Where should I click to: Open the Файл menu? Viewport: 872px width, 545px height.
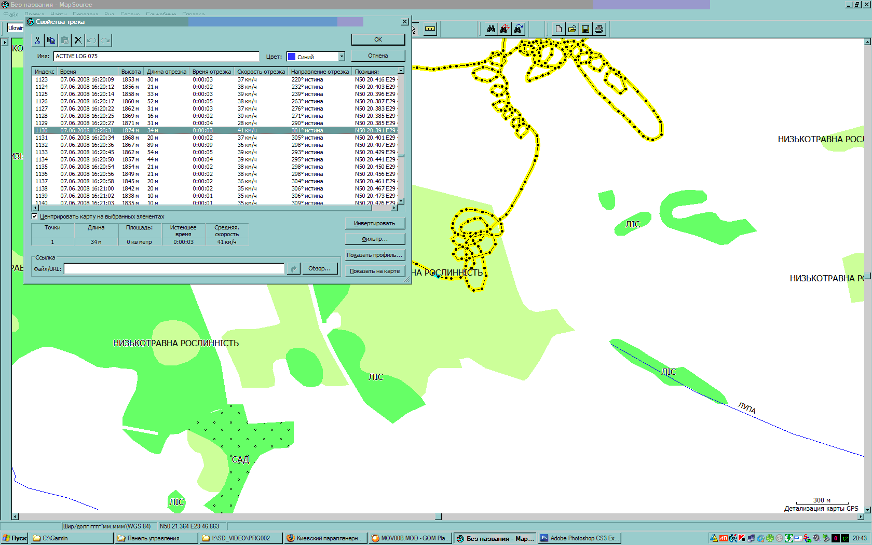pyautogui.click(x=10, y=14)
